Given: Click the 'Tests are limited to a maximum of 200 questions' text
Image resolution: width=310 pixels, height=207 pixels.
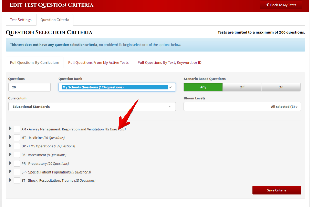Looking at the screenshot, I should click(261, 32).
